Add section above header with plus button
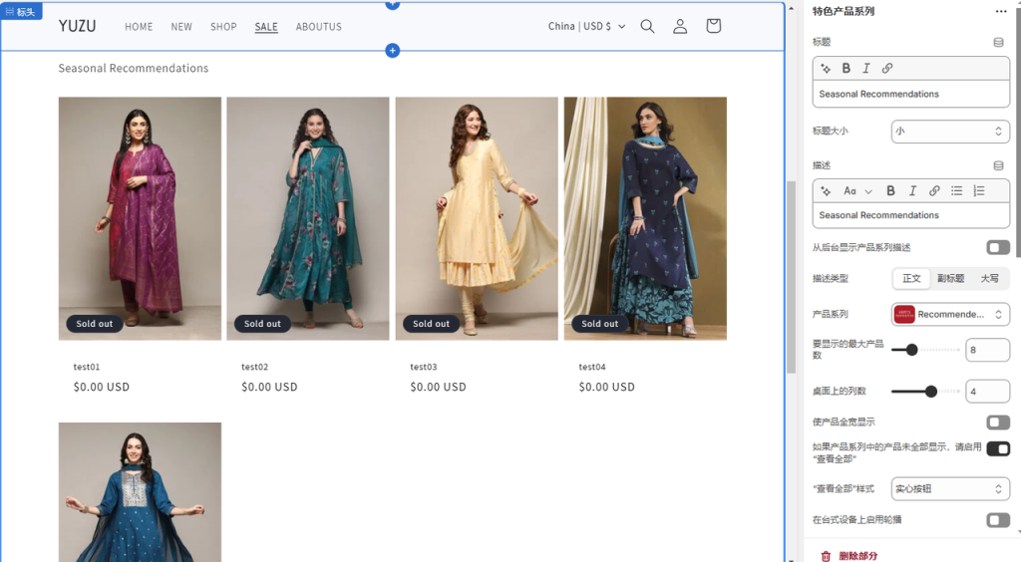 (392, 4)
